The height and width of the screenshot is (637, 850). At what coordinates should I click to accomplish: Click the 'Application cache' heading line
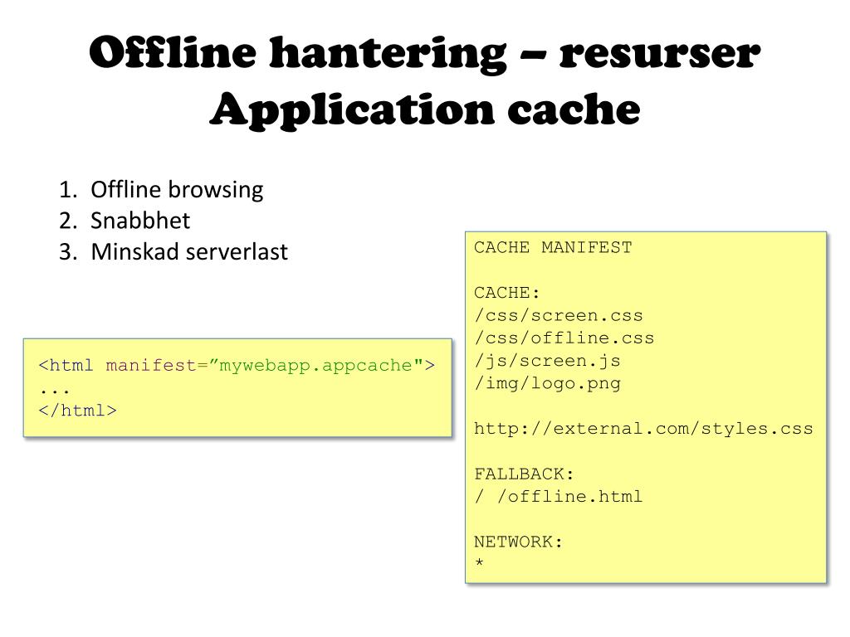coord(425,110)
